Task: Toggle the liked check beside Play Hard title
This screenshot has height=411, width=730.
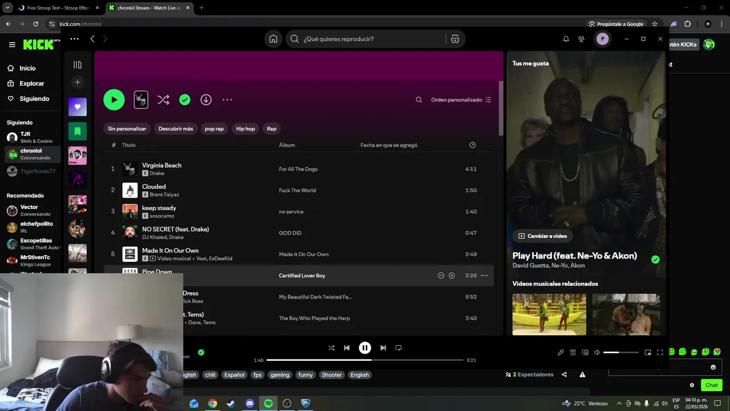Action: point(655,259)
